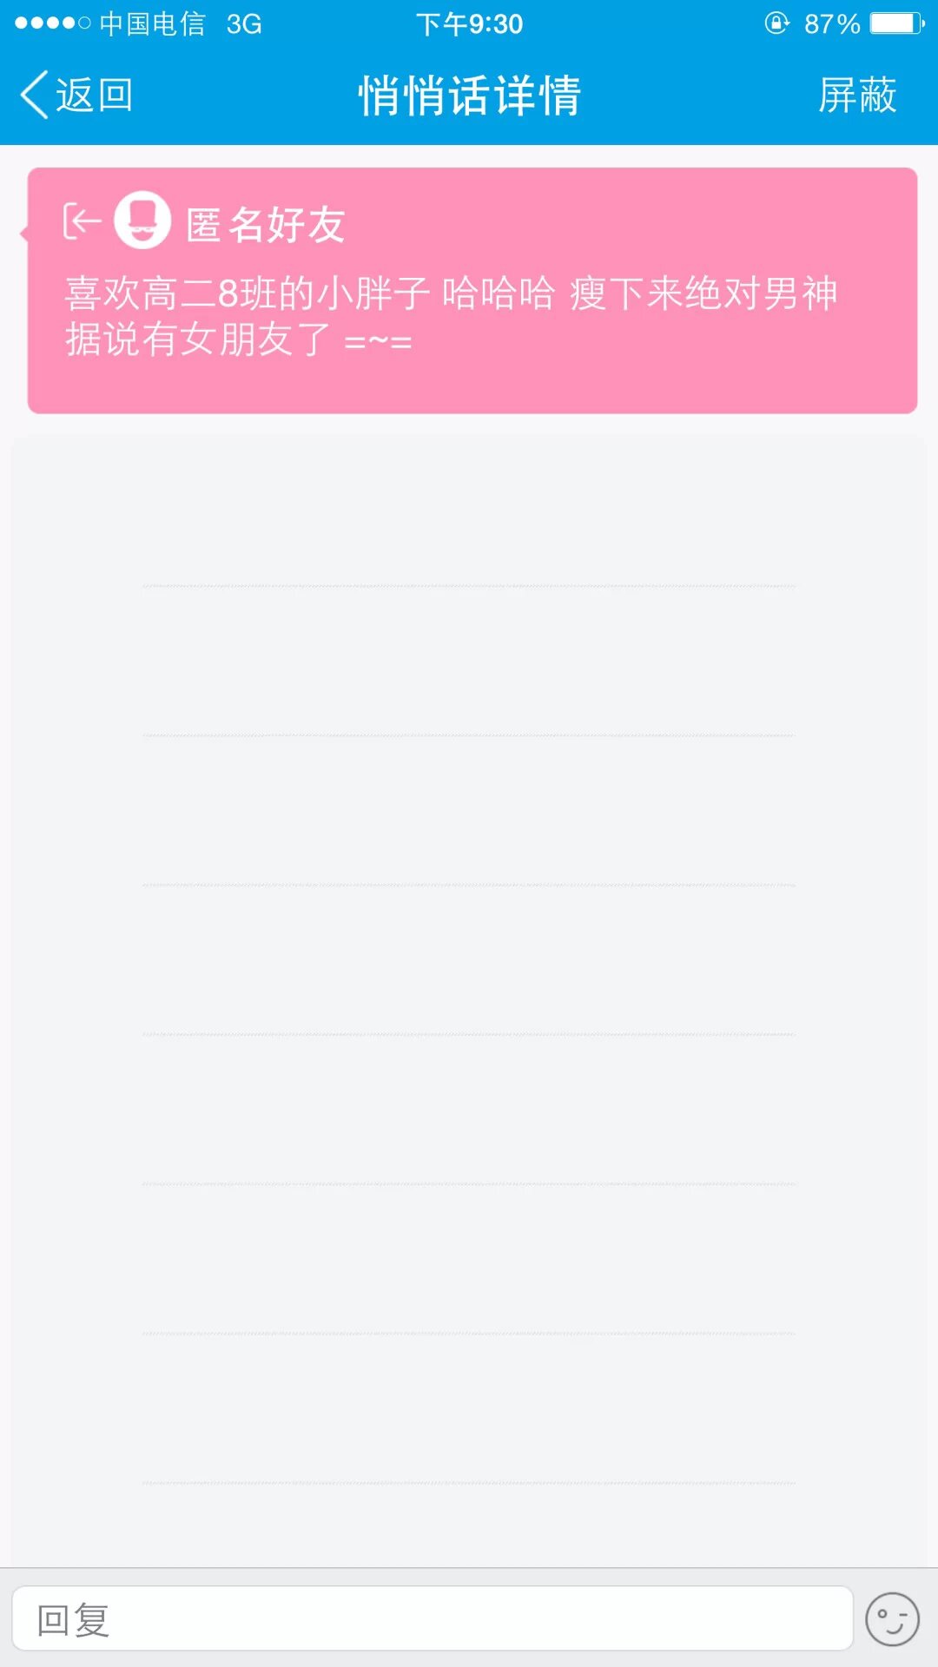Tap the first line of the whisper message
The width and height of the screenshot is (938, 1667).
tap(451, 293)
